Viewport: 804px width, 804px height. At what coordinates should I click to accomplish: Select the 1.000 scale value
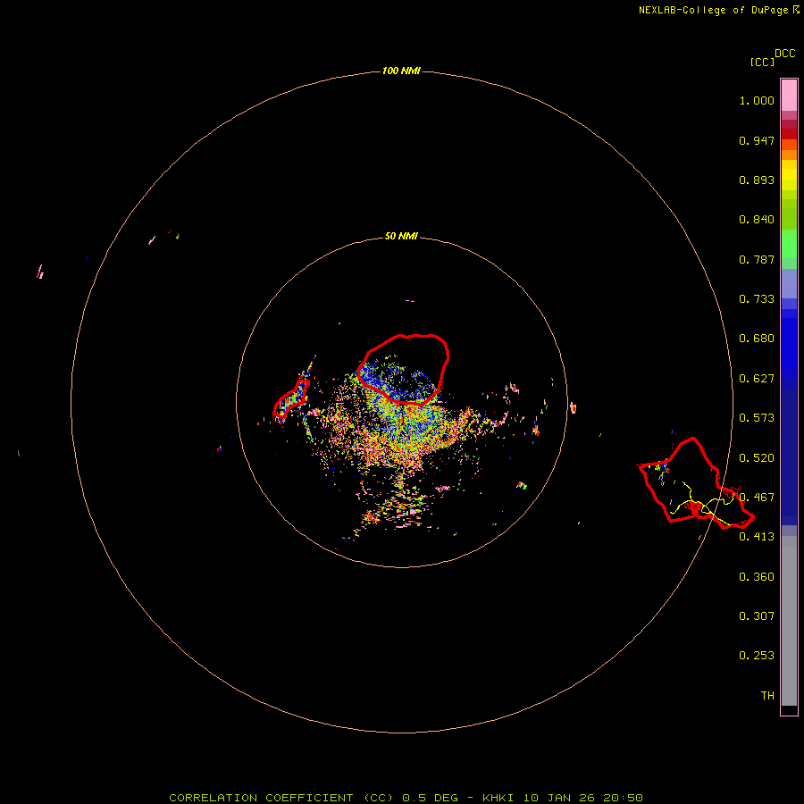[757, 100]
